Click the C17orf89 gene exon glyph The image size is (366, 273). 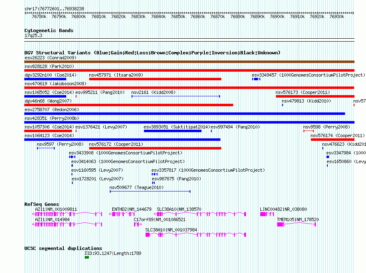click(x=138, y=224)
